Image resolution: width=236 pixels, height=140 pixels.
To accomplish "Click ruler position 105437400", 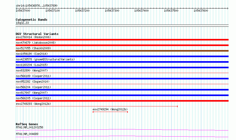I will click(x=141, y=11).
